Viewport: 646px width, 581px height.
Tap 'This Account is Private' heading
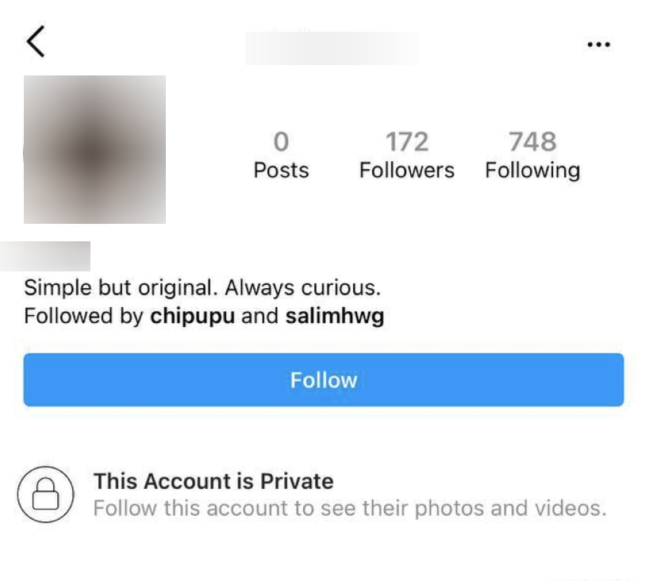pyautogui.click(x=213, y=481)
